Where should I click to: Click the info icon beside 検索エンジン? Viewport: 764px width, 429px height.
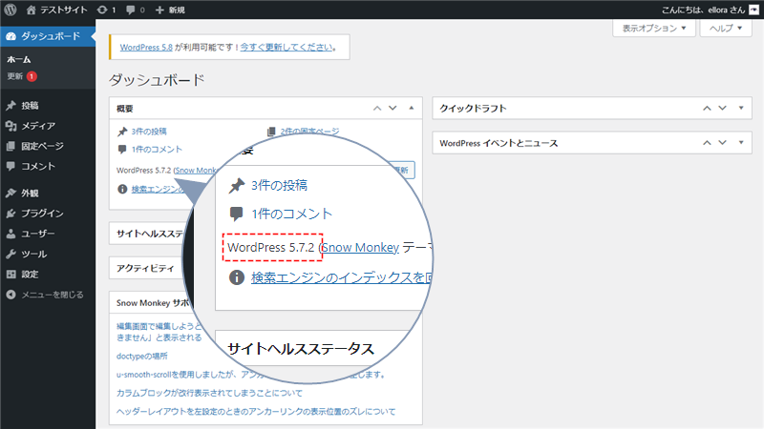tap(122, 189)
